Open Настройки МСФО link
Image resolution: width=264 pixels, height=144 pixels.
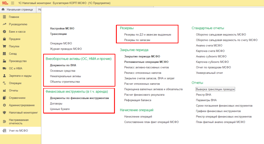click(62, 28)
